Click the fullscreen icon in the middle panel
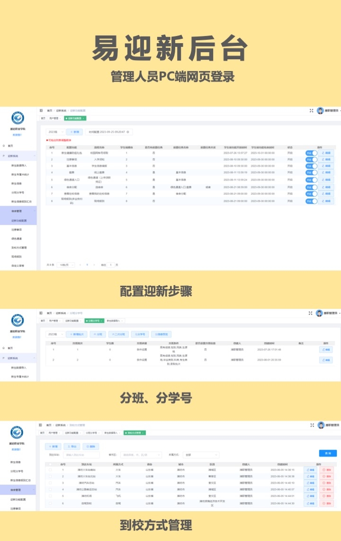Screen dimensions: 341x541 pyautogui.click(x=311, y=313)
